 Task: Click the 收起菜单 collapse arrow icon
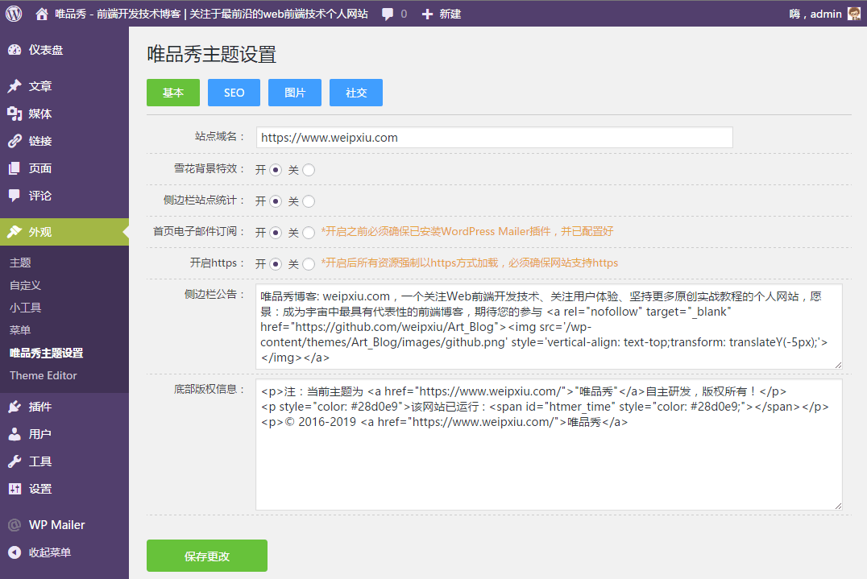point(15,552)
